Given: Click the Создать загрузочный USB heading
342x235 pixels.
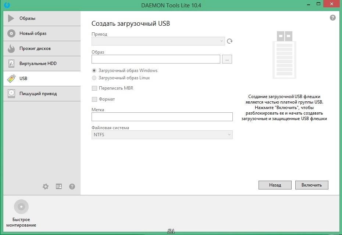Looking at the screenshot, I should [x=131, y=23].
